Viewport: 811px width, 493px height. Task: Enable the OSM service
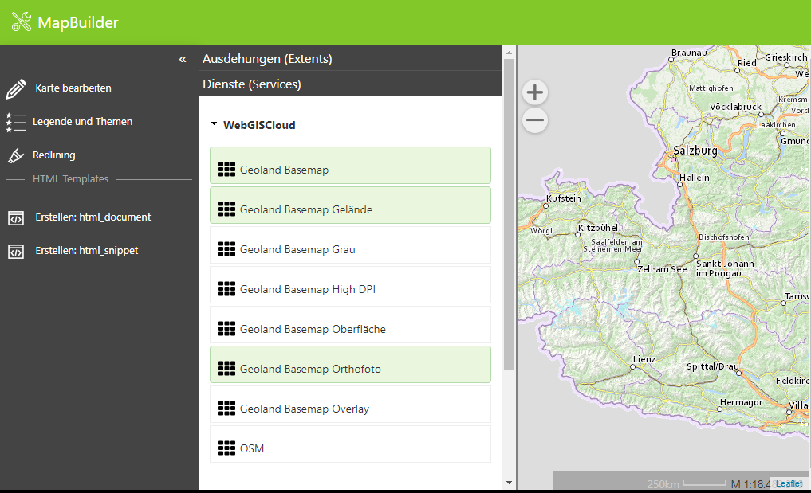(350, 444)
